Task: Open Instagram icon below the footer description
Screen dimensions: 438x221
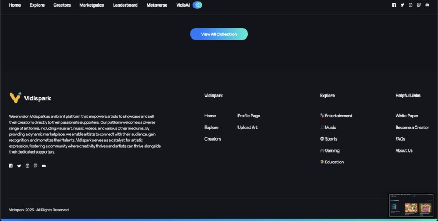Action: (27, 166)
